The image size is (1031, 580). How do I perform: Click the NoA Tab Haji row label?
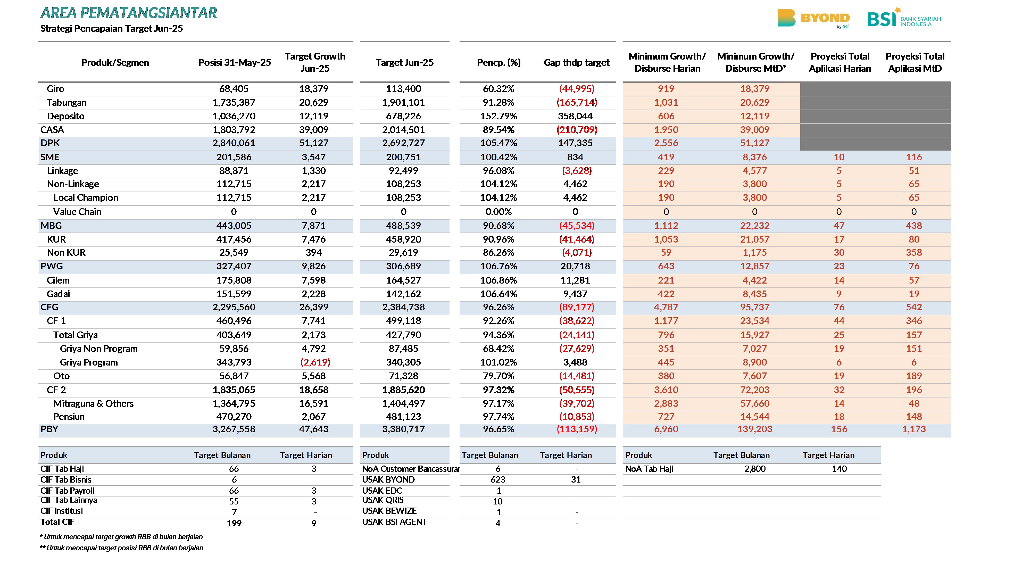point(649,469)
